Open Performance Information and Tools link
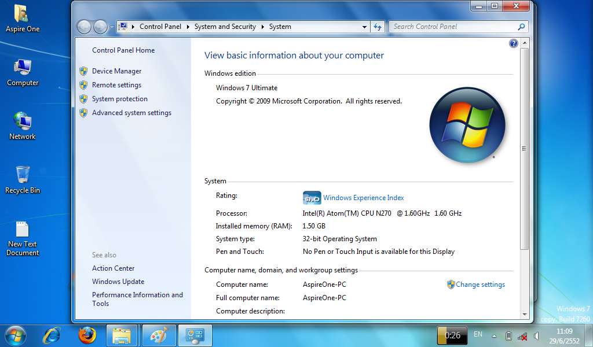 137,299
